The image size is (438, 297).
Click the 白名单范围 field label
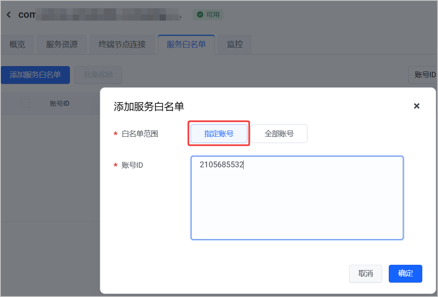point(140,134)
